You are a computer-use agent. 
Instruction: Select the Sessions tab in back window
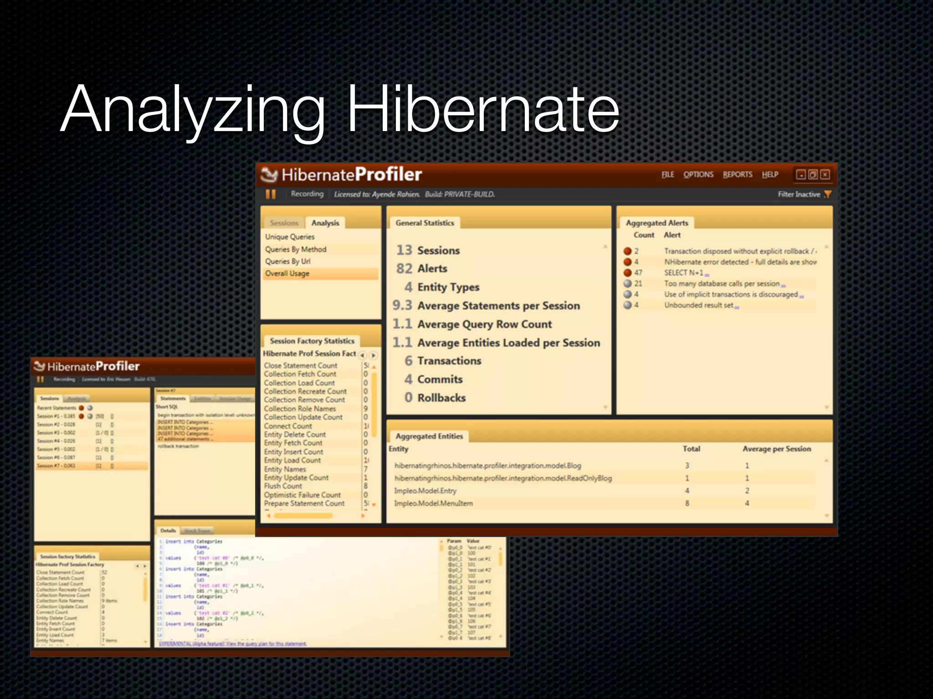(x=50, y=398)
